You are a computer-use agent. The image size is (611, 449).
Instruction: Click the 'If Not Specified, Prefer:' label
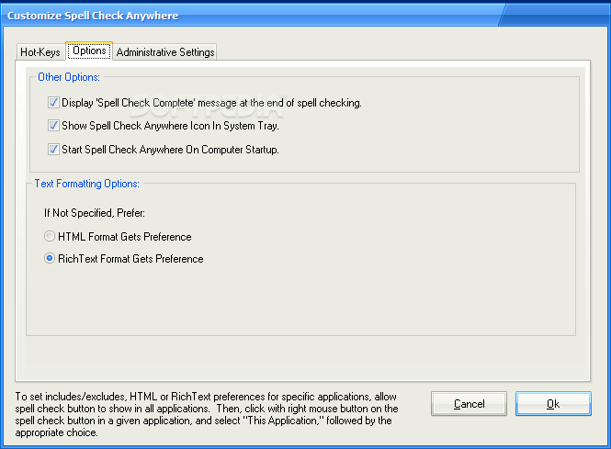pos(95,213)
